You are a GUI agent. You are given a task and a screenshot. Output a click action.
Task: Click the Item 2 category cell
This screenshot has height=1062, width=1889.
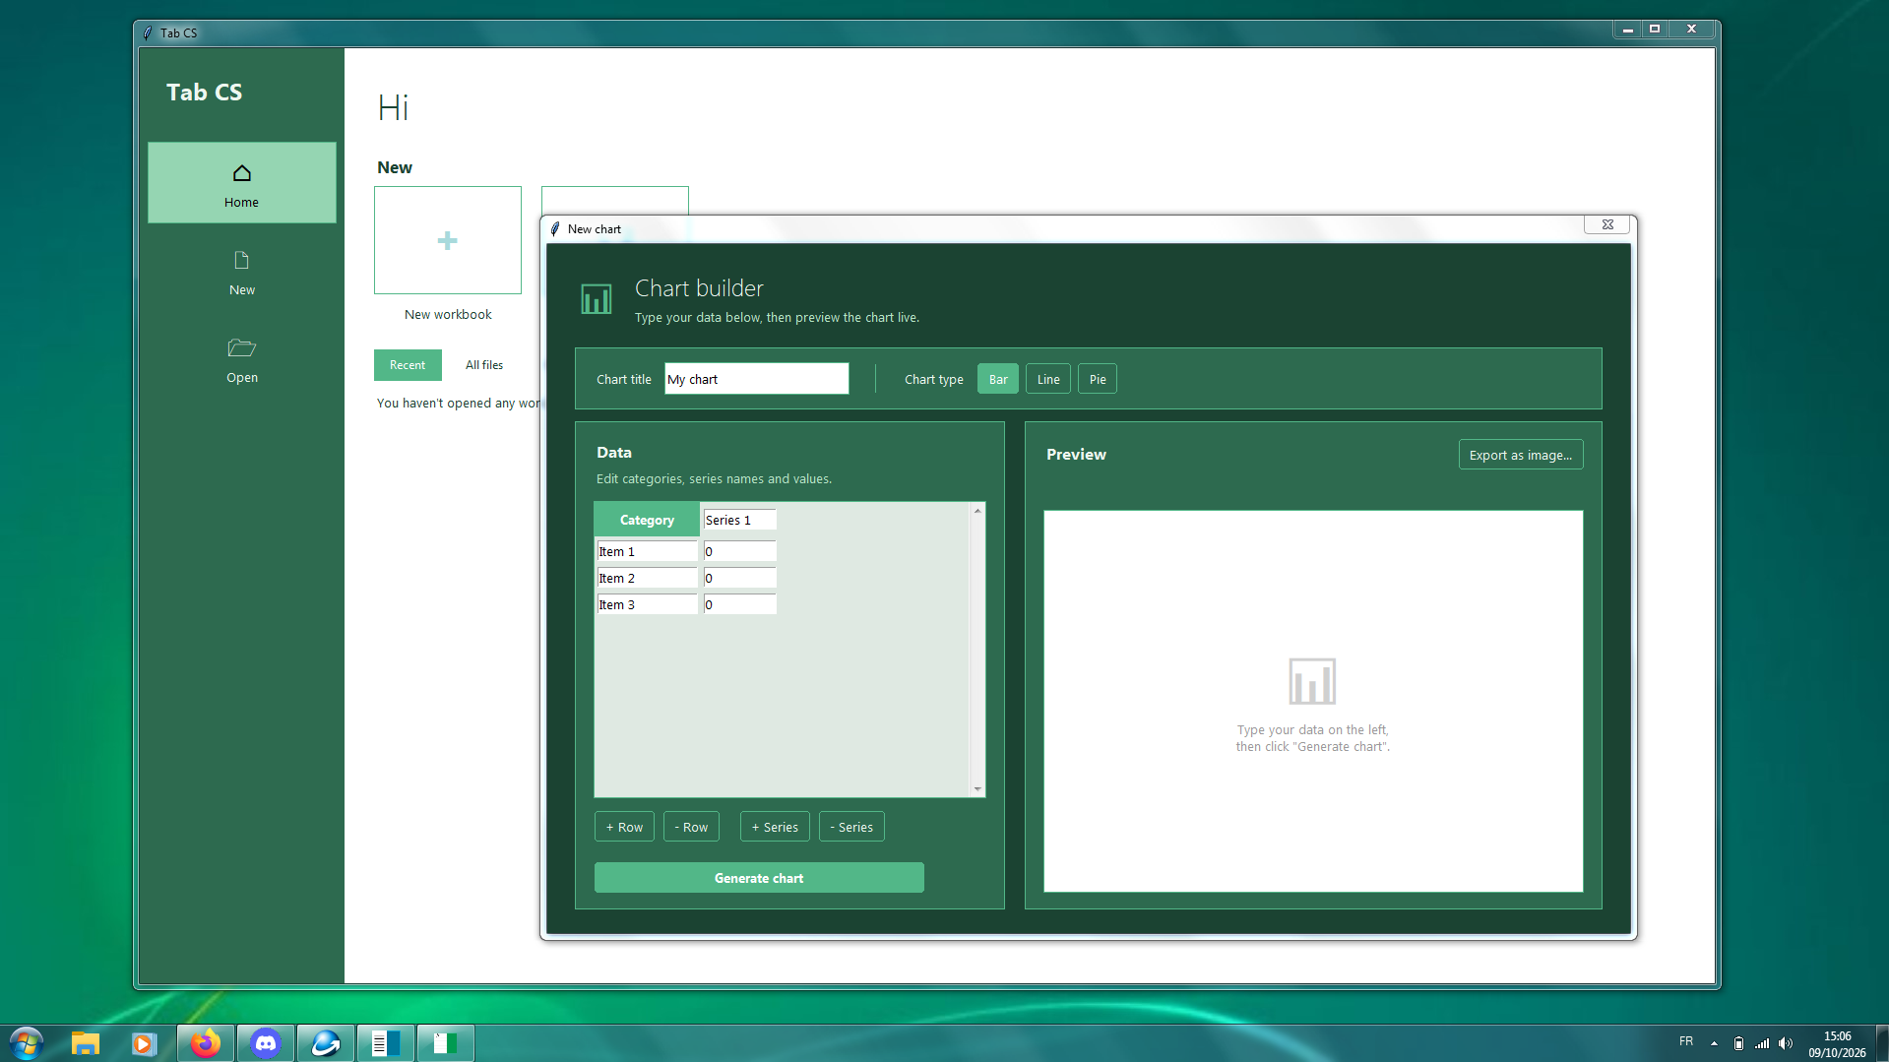(647, 578)
